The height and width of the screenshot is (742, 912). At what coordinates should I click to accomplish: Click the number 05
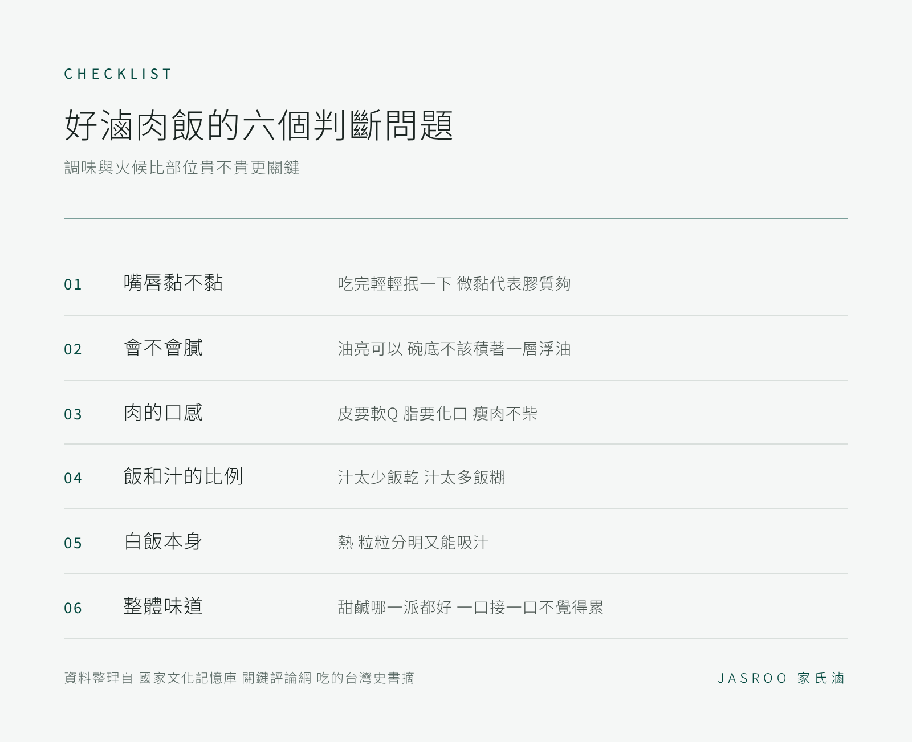tap(73, 543)
